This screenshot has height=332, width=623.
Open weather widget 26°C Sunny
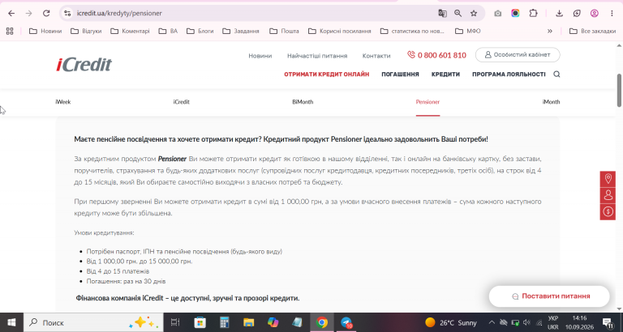click(x=450, y=322)
